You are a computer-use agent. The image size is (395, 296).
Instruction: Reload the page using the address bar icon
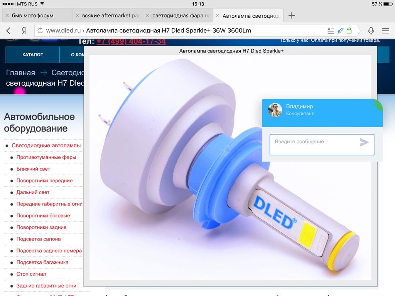coord(40,31)
